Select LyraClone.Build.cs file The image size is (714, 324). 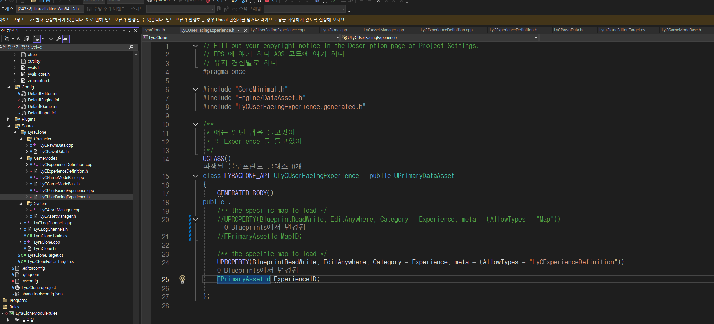tap(50, 236)
